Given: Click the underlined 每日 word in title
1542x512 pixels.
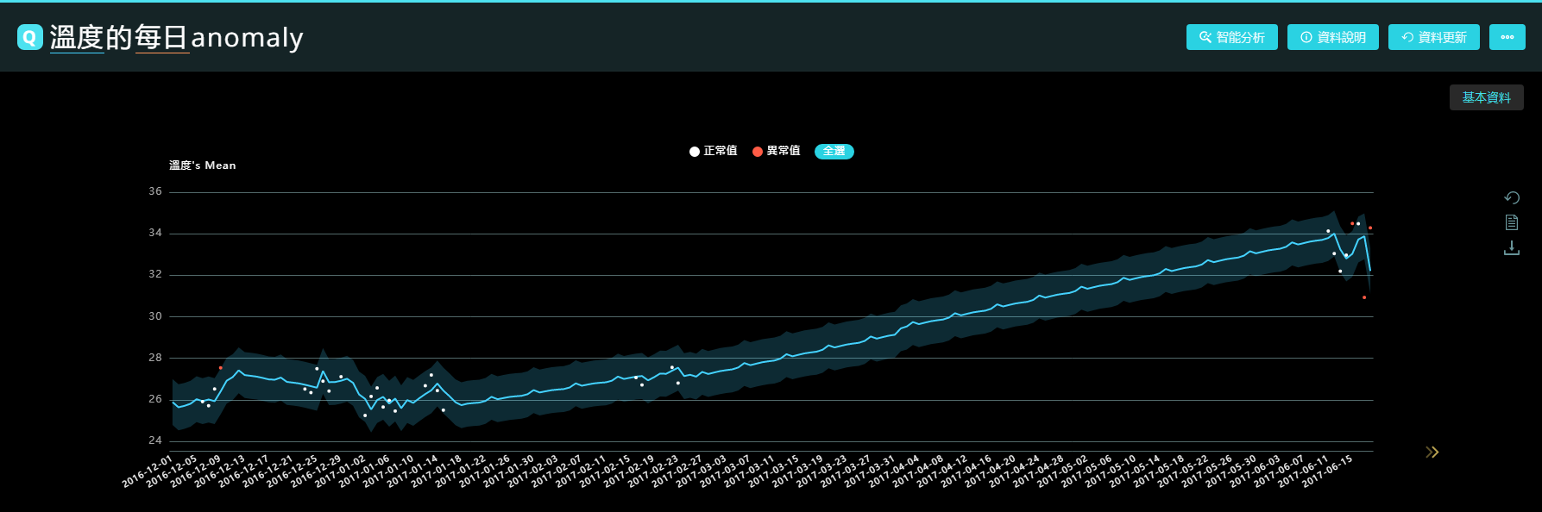Looking at the screenshot, I should coord(161,37).
